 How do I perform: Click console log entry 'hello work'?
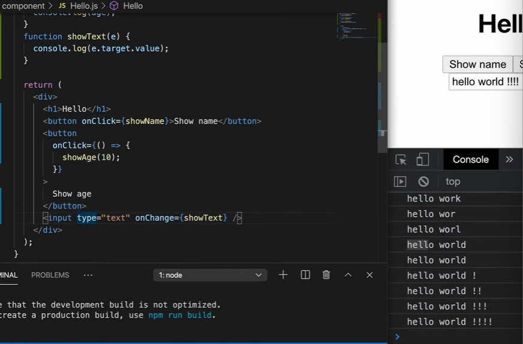(x=434, y=199)
